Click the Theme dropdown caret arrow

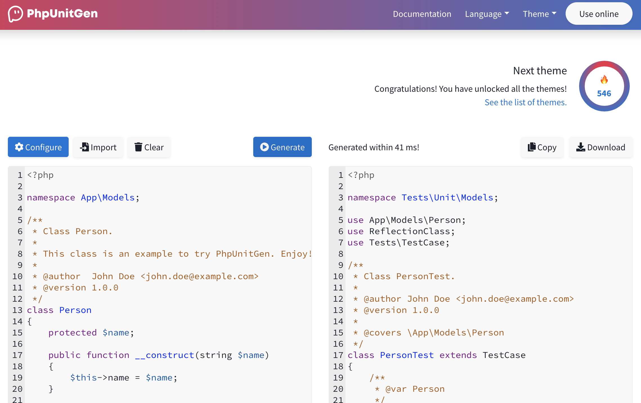coord(554,13)
